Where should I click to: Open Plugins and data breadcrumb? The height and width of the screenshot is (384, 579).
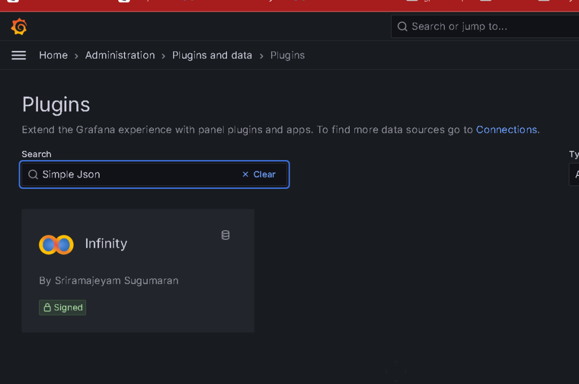pos(212,55)
